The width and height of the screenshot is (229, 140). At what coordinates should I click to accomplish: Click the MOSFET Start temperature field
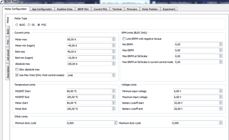(x=89, y=91)
